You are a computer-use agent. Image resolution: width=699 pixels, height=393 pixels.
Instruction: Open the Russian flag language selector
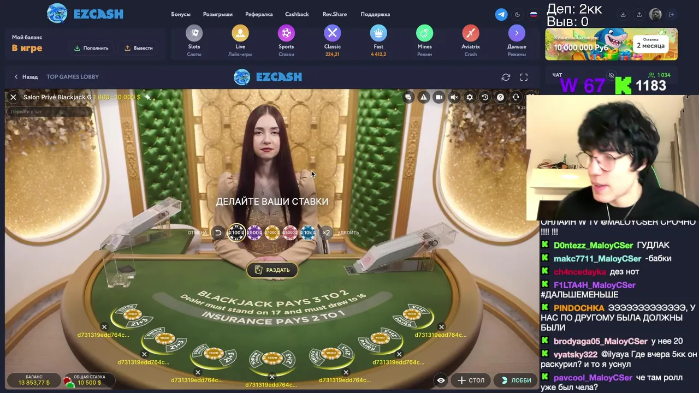coord(534,15)
